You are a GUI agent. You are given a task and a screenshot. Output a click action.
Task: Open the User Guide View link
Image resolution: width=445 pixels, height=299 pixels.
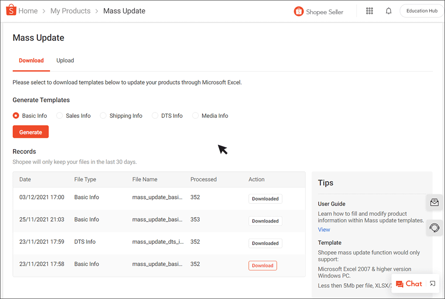[324, 229]
